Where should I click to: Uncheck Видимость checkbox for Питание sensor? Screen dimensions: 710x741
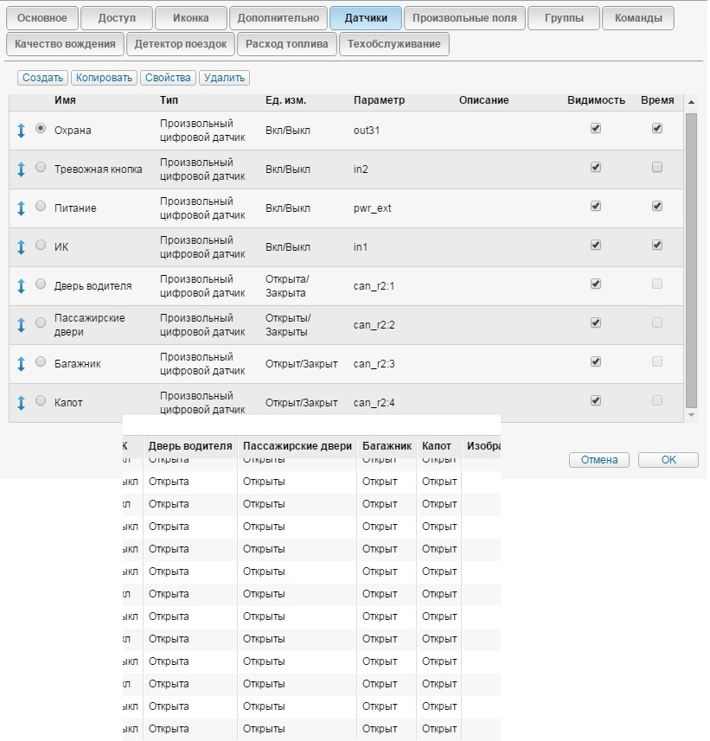pyautogui.click(x=595, y=207)
